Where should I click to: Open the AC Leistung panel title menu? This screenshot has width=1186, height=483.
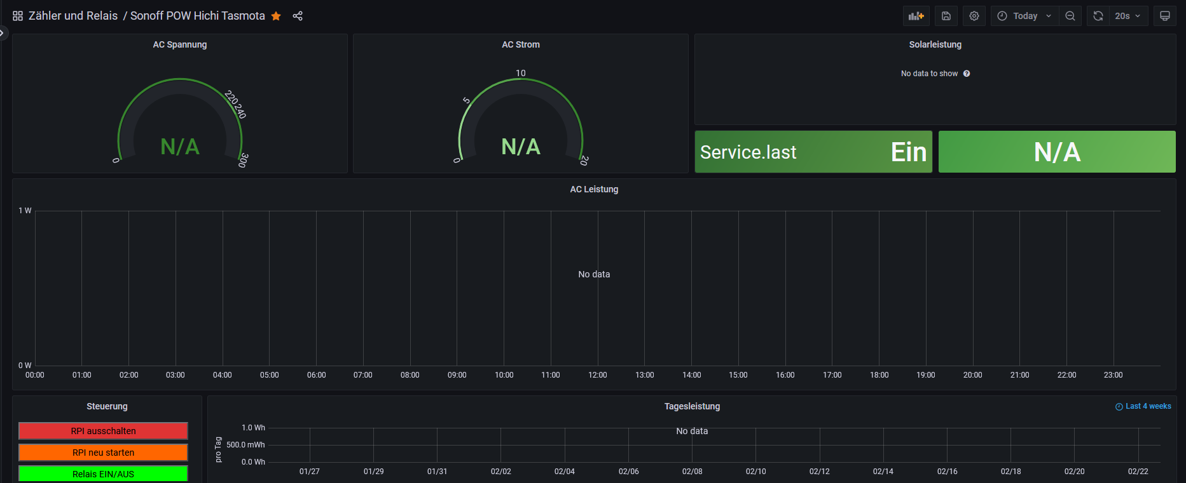pos(593,189)
